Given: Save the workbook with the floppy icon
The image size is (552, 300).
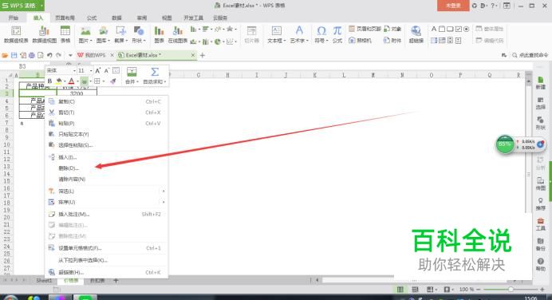Looking at the screenshot, I should (x=14, y=55).
